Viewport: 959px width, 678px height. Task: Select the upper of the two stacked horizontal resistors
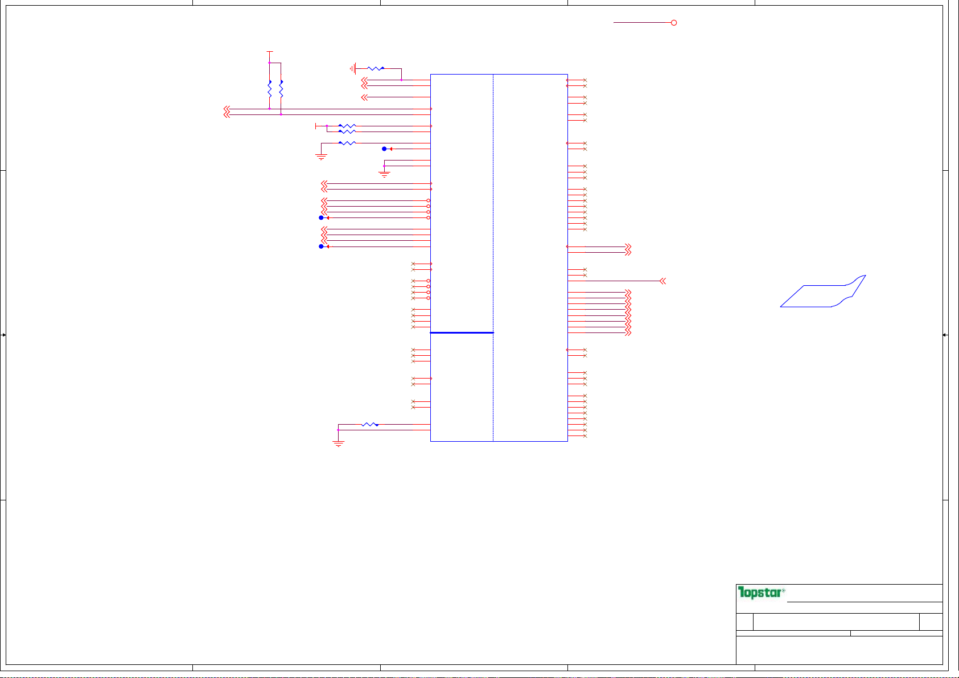click(x=347, y=126)
